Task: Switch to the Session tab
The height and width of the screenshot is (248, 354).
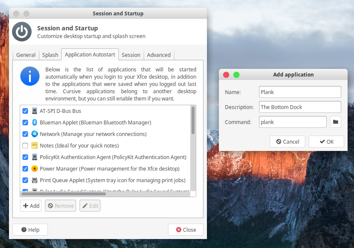Action: [x=131, y=55]
